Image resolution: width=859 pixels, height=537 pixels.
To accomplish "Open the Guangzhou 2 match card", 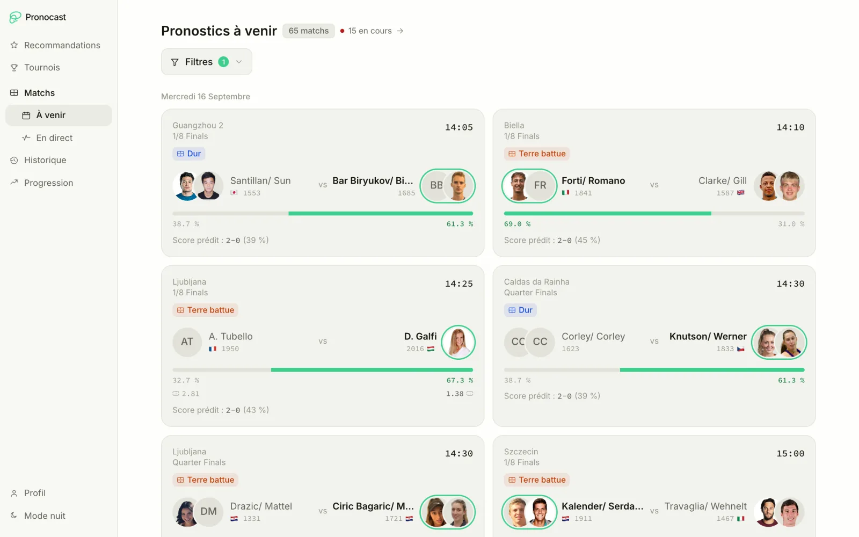I will pyautogui.click(x=323, y=183).
